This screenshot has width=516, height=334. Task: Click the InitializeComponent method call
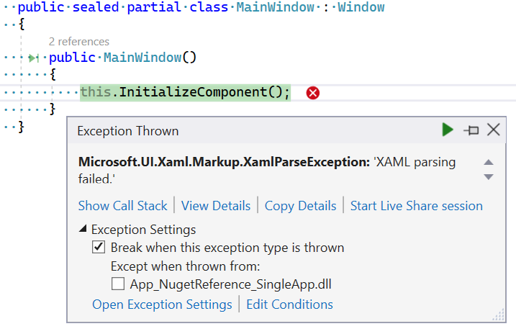coord(200,92)
